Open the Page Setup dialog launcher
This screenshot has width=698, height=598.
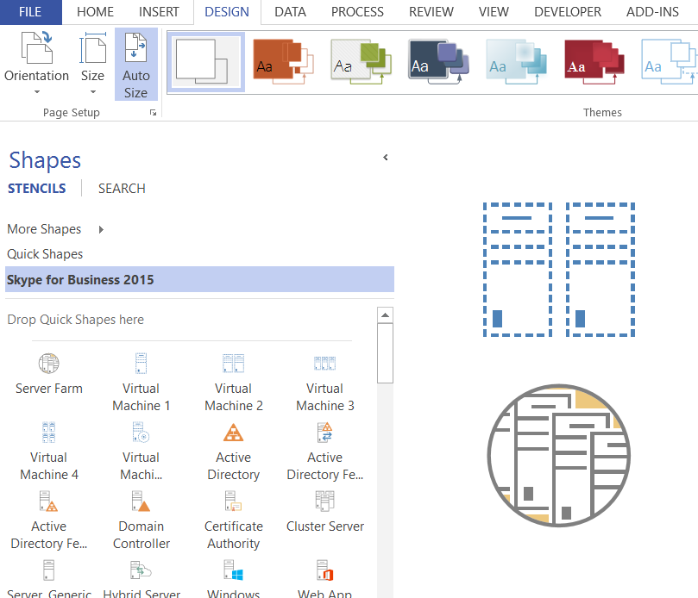(153, 113)
